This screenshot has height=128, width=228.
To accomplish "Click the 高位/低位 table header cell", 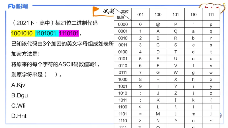I will [123, 15].
